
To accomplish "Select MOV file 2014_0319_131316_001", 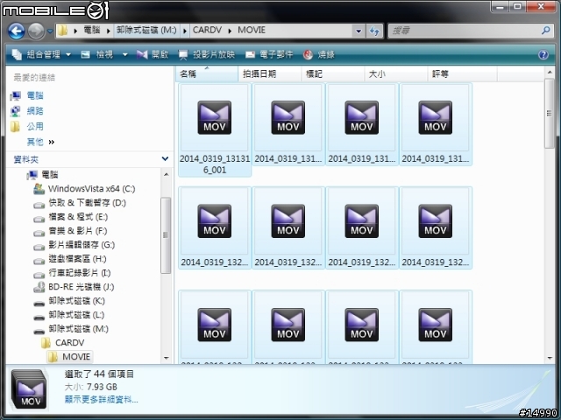I will coord(215,130).
